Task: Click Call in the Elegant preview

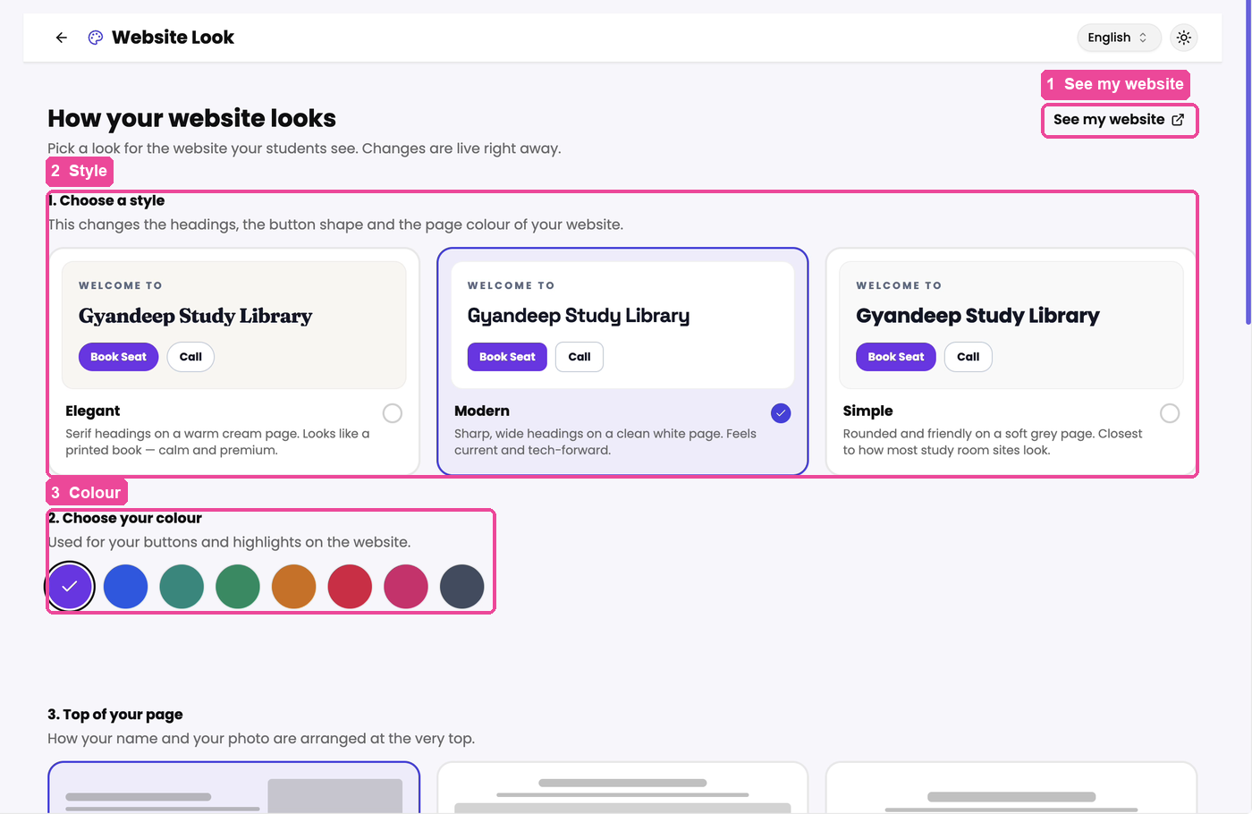Action: coord(190,357)
